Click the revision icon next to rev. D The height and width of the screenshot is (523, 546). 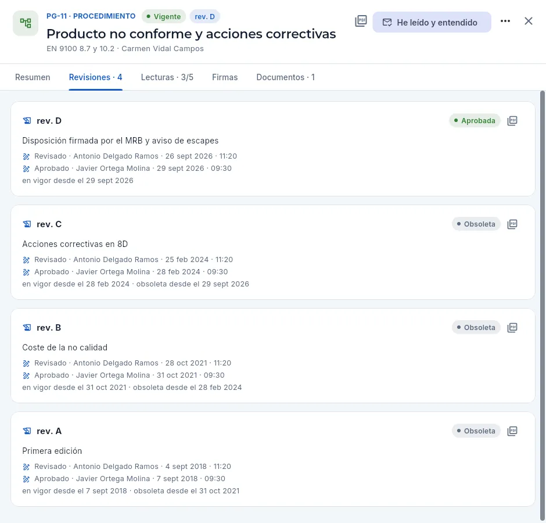pos(27,120)
